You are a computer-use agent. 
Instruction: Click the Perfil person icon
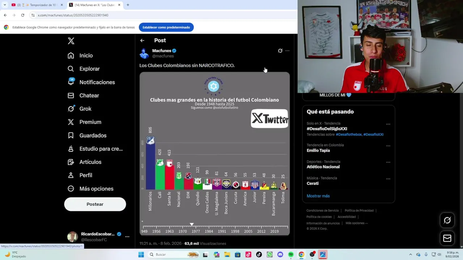(x=71, y=175)
